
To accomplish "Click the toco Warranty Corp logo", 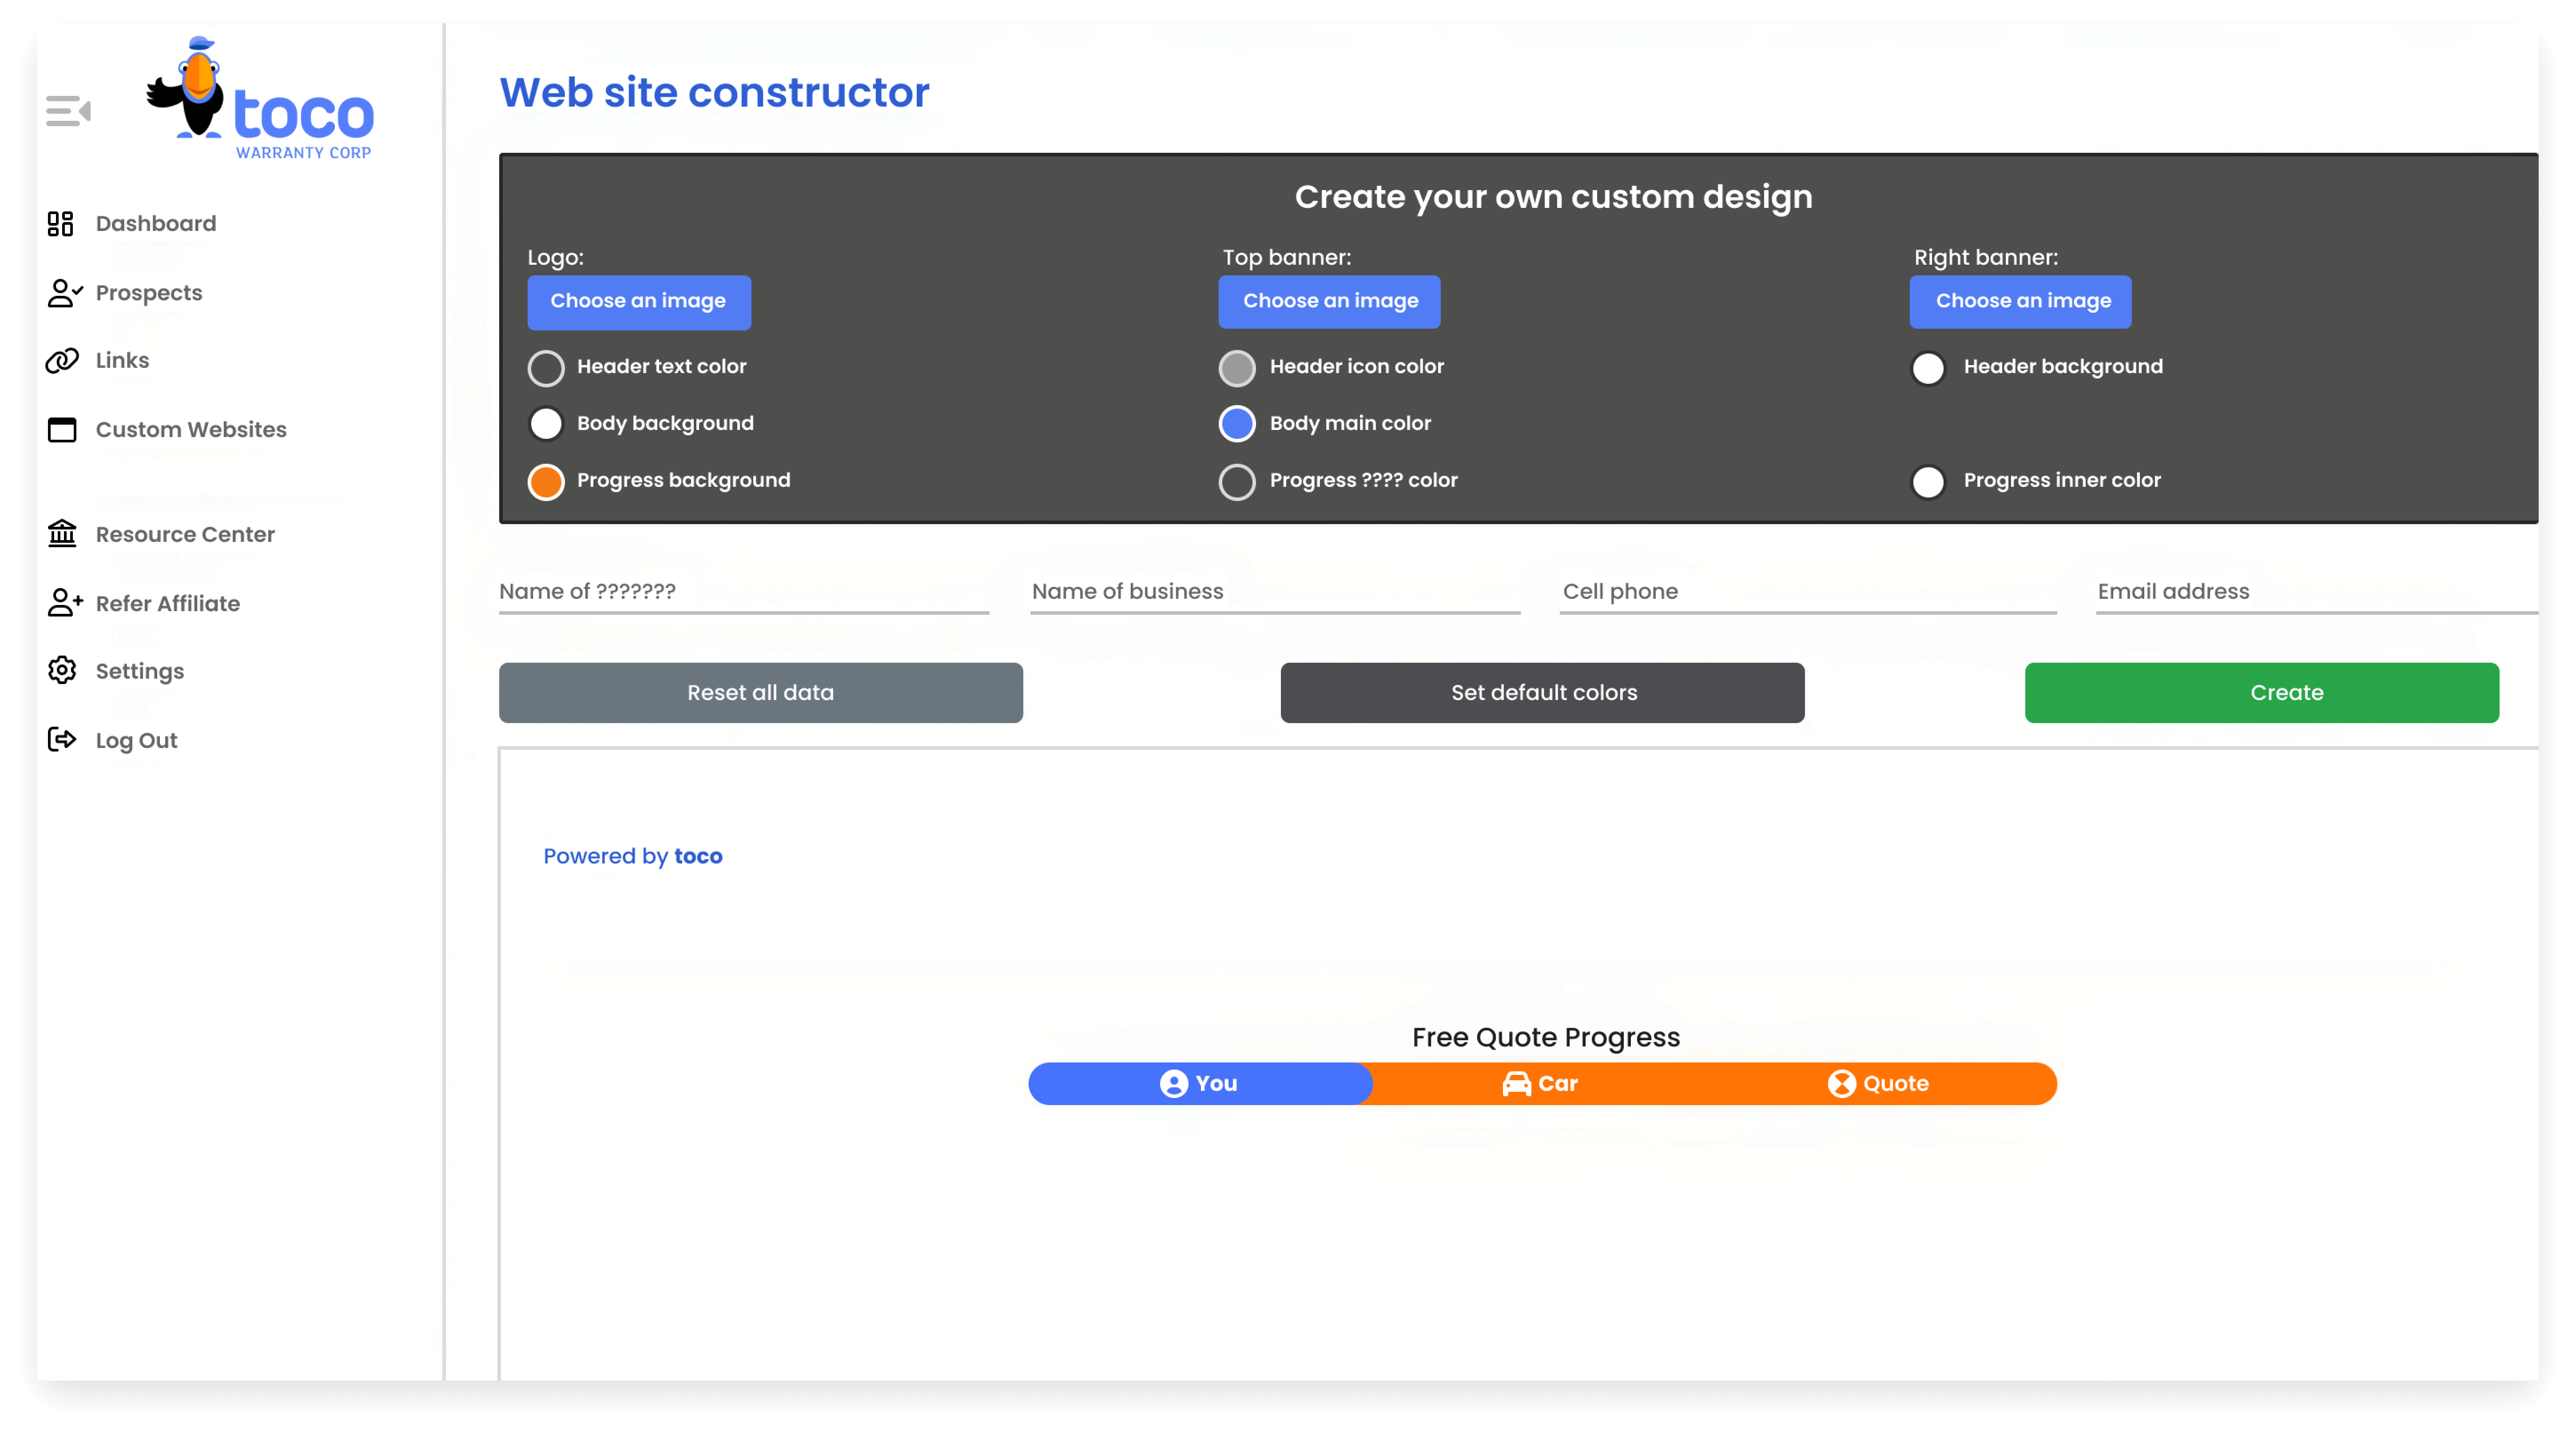I will 260,98.
